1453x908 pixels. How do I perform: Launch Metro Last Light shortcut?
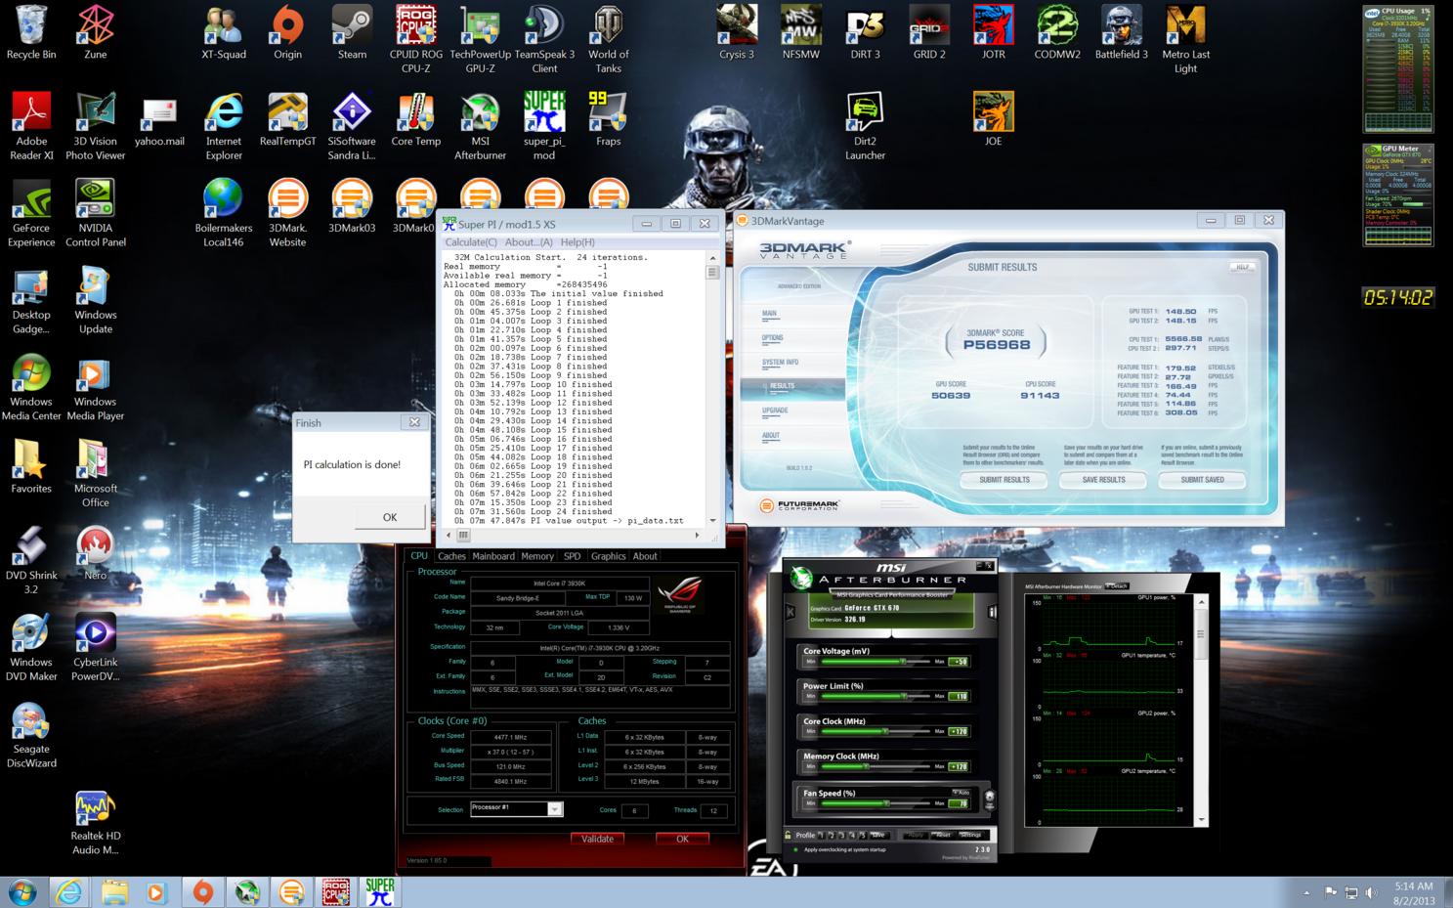click(1185, 39)
